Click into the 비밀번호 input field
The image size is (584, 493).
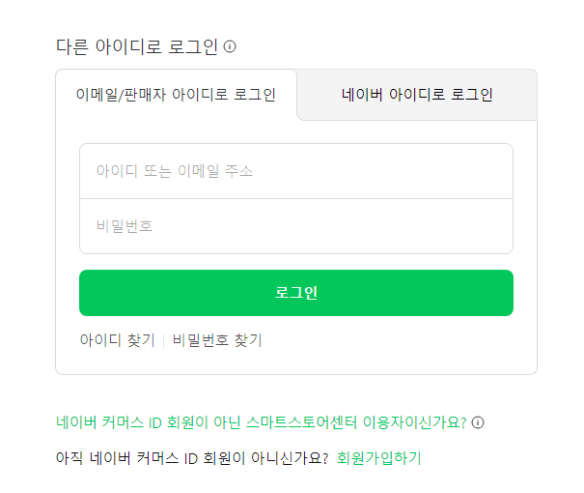pyautogui.click(x=295, y=226)
